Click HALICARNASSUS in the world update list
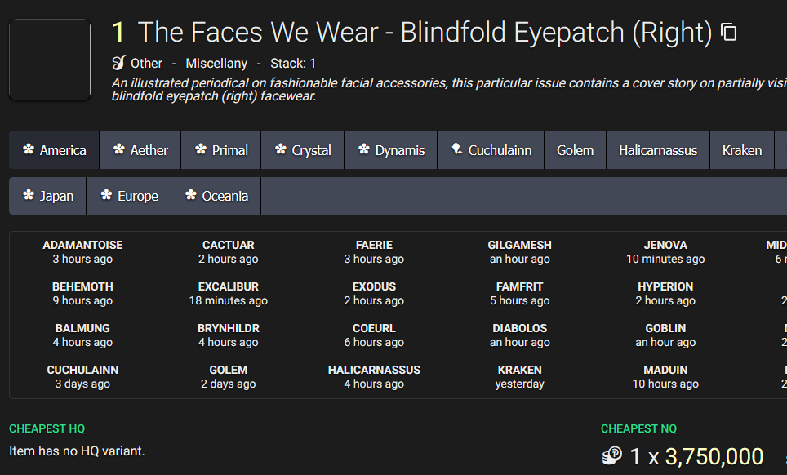This screenshot has width=787, height=475. 374,377
